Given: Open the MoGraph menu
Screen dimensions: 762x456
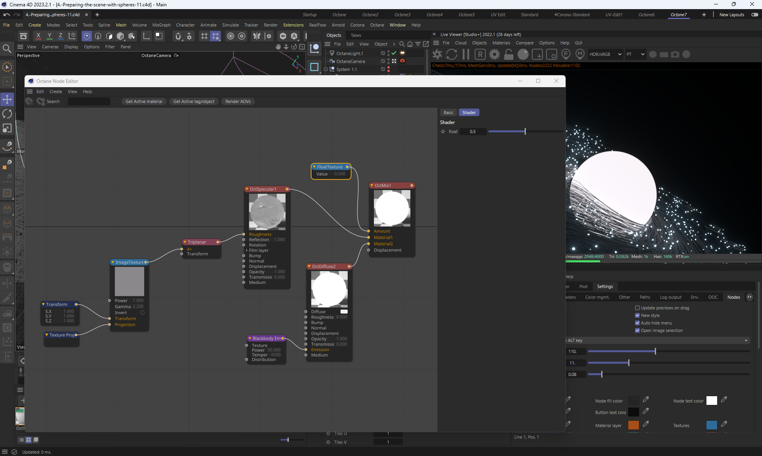Looking at the screenshot, I should pyautogui.click(x=161, y=25).
